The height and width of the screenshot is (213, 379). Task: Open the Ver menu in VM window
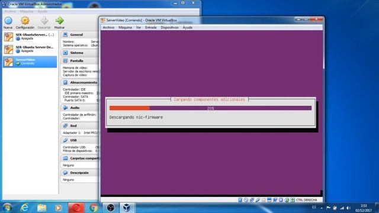tap(139, 28)
